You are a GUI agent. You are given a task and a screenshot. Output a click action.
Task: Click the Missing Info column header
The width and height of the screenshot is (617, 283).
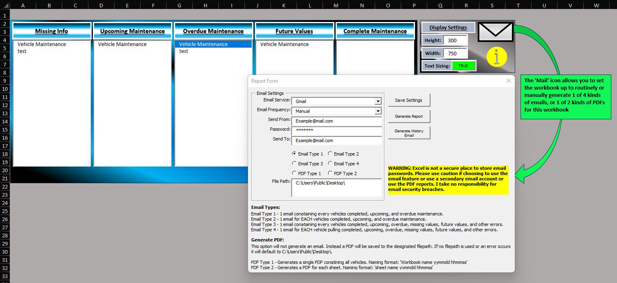(x=51, y=31)
